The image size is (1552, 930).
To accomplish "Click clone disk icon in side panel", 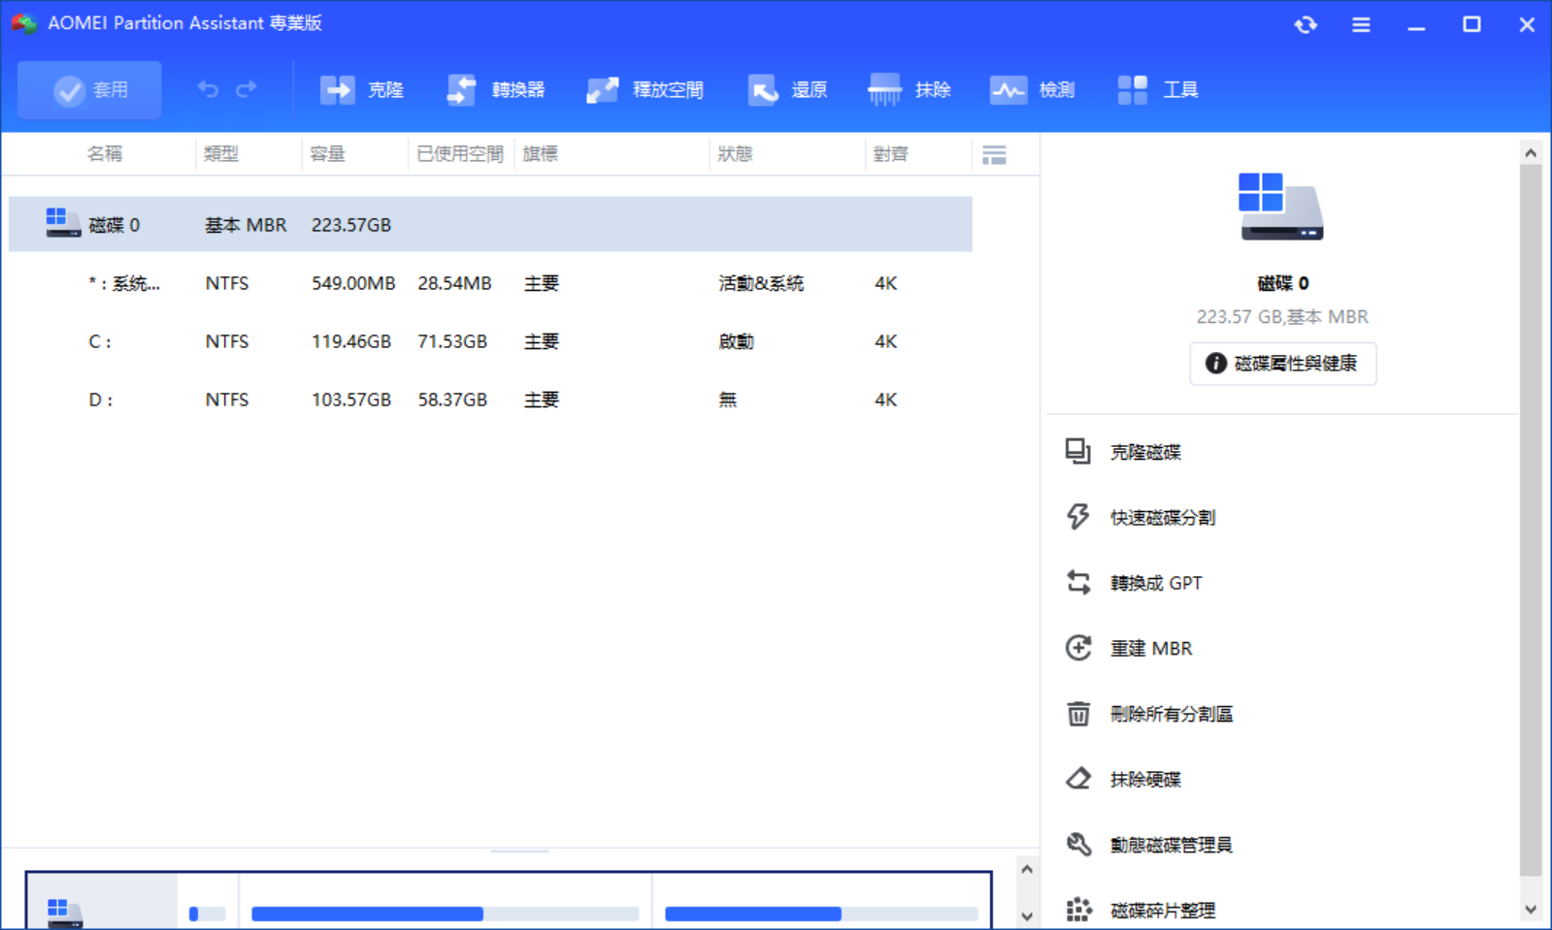I will (x=1078, y=451).
